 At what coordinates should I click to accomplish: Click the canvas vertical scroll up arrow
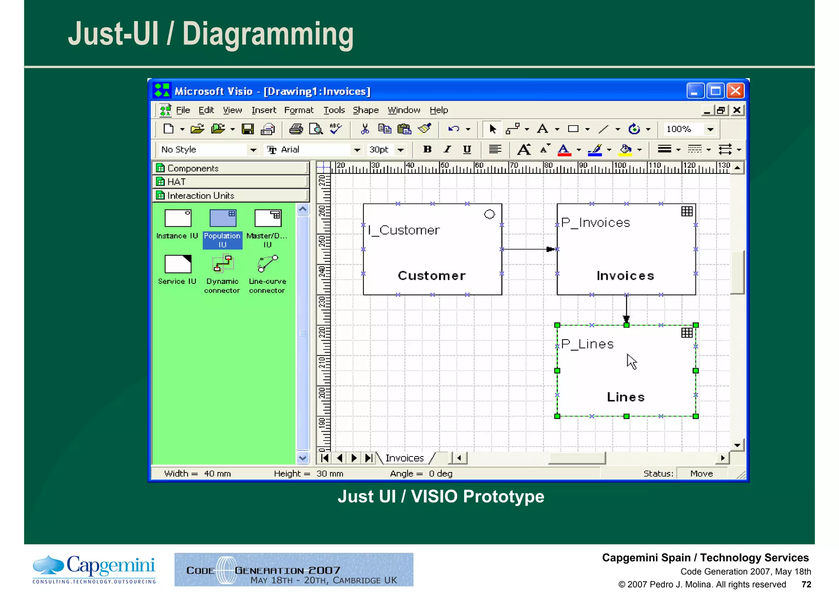point(737,168)
